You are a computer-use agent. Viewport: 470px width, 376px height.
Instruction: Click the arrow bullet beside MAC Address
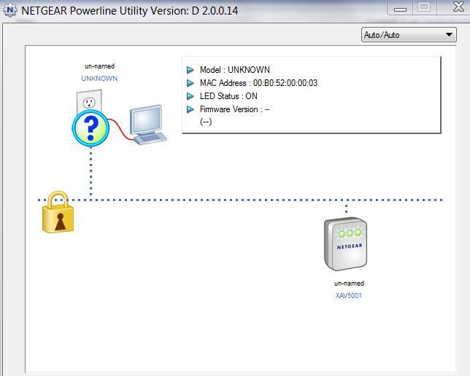coord(190,83)
